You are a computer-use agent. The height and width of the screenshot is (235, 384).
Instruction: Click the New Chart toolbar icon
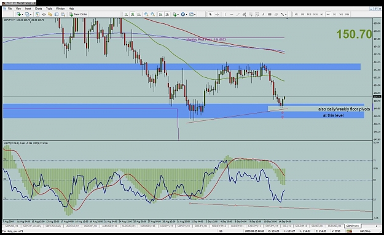pos(18,15)
